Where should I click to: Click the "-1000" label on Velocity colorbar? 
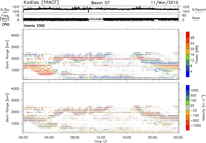(196, 125)
